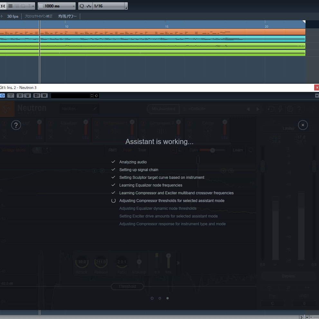
Task: Open the plugin functions menu arrow under close
Action: coord(317,95)
